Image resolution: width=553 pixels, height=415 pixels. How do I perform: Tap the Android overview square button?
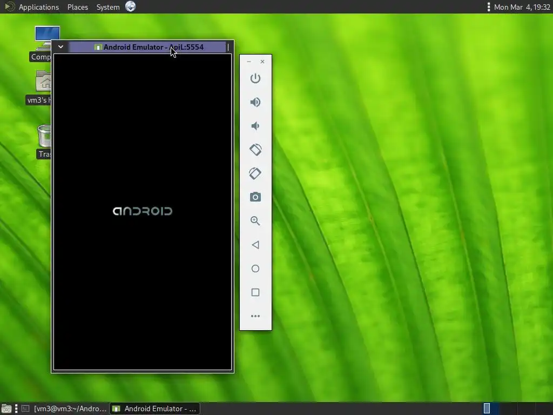click(255, 292)
